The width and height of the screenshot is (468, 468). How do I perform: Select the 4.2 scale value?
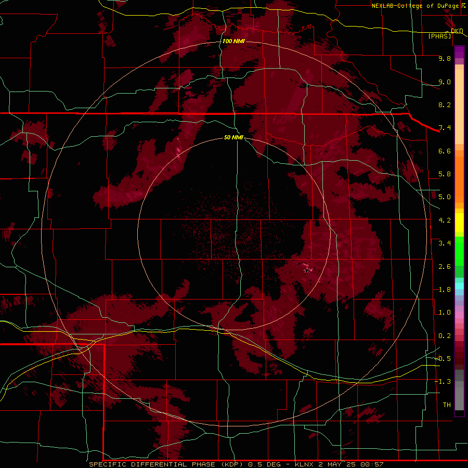pyautogui.click(x=445, y=220)
